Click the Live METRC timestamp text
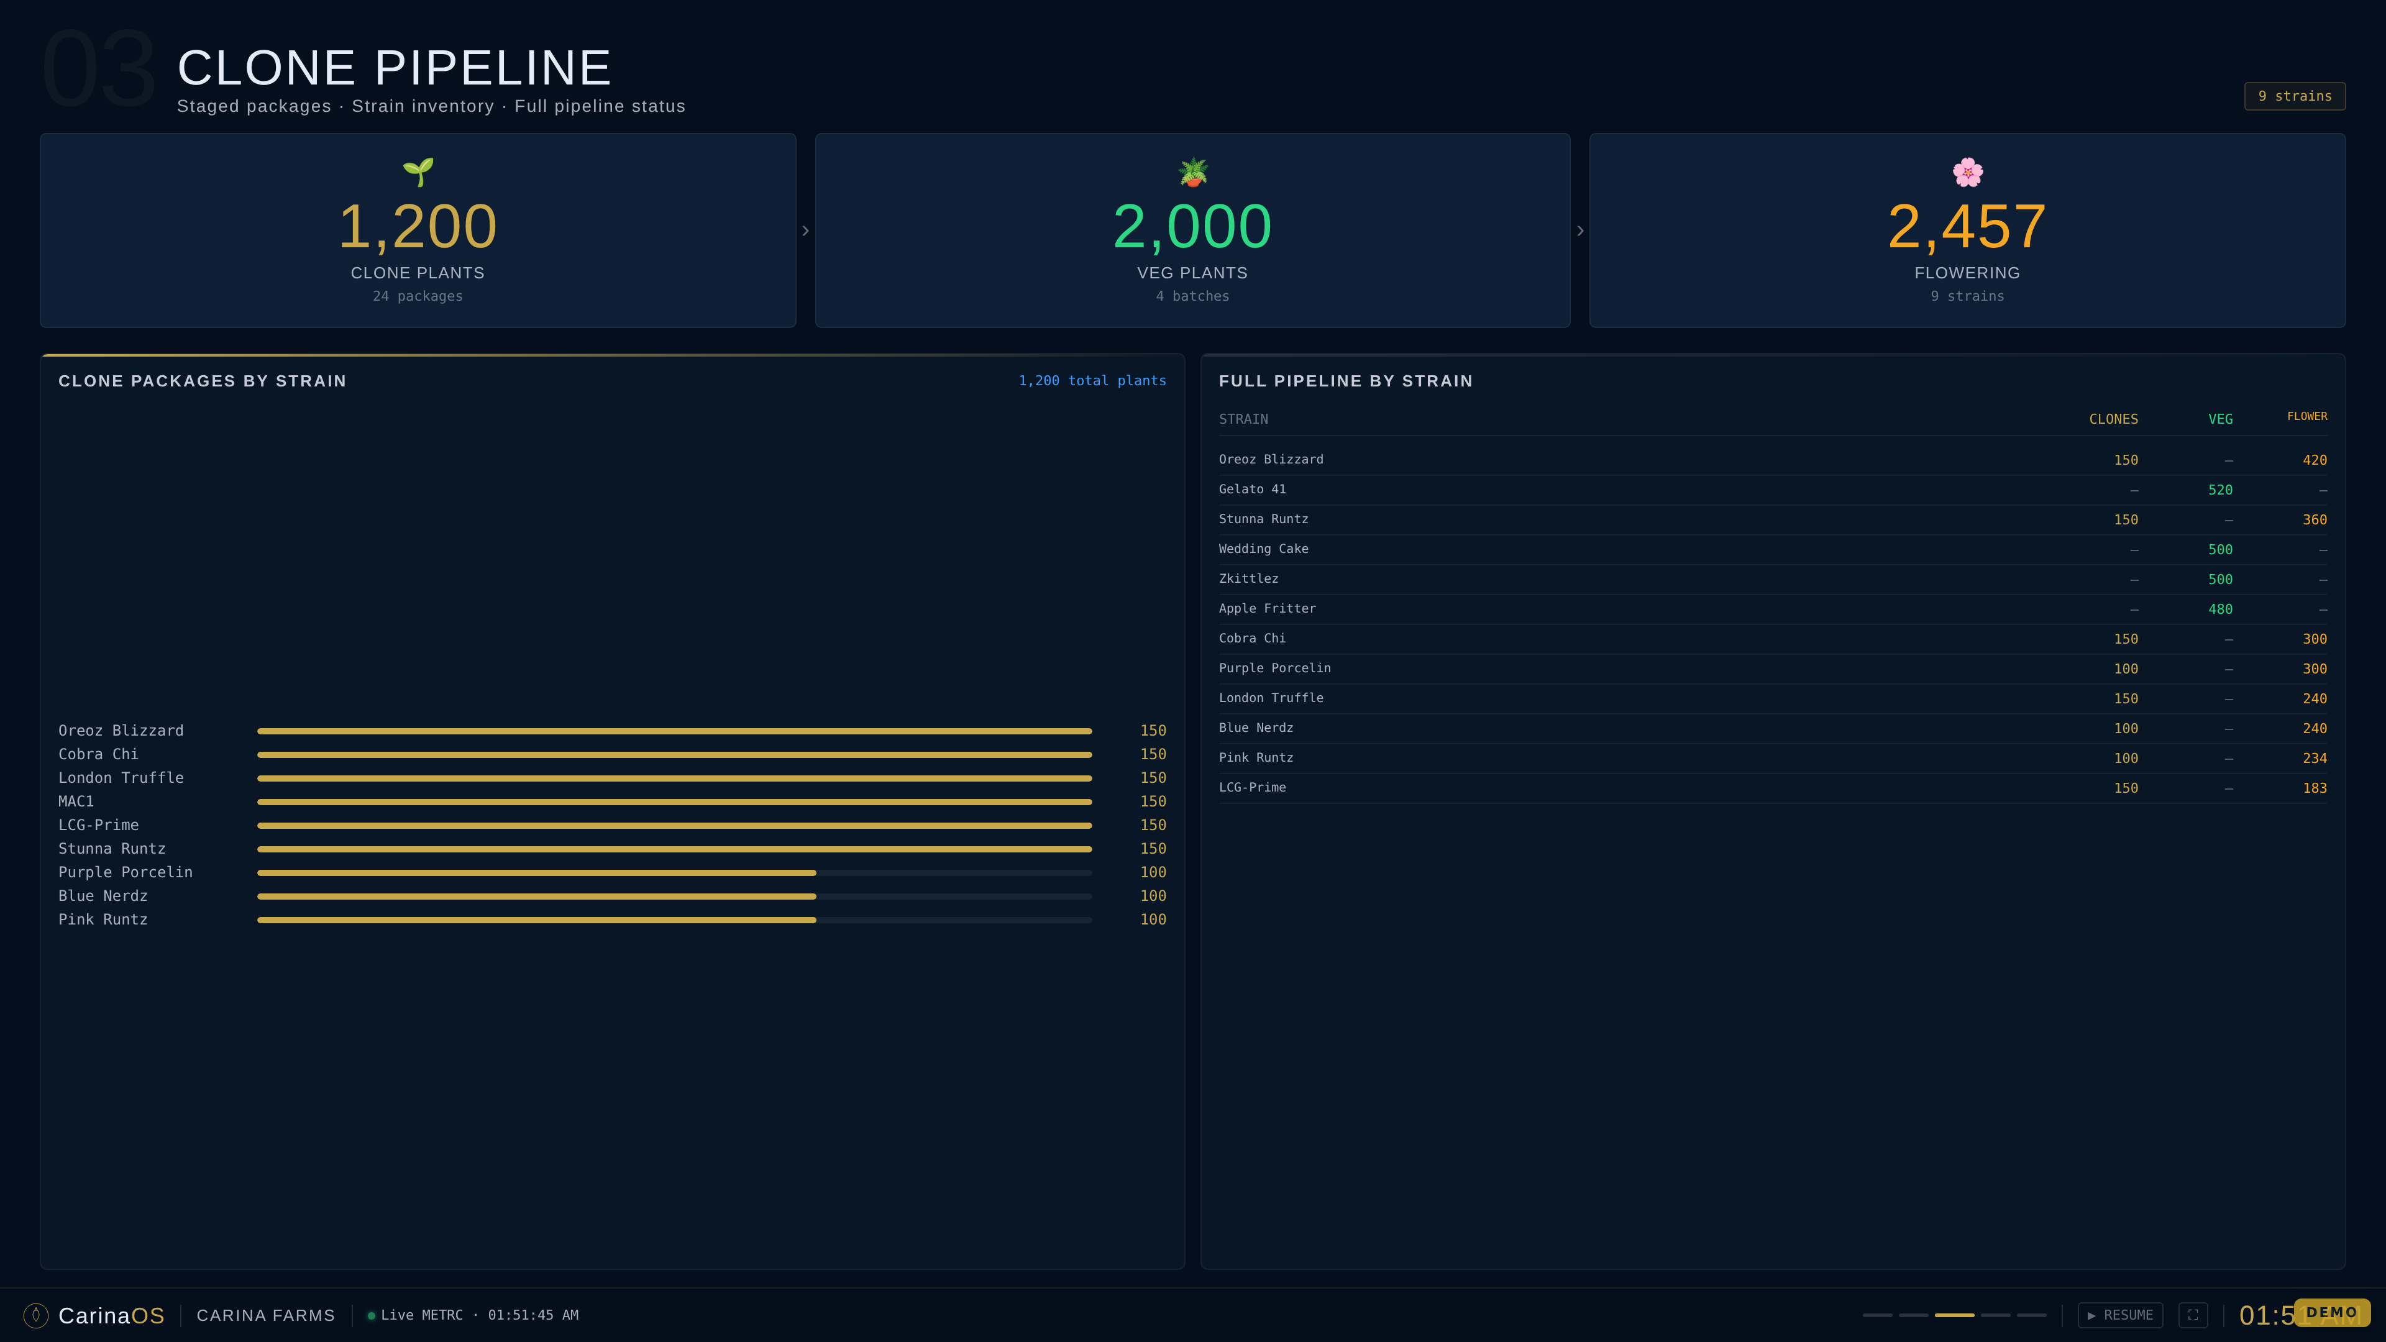This screenshot has height=1342, width=2386. tap(480, 1315)
